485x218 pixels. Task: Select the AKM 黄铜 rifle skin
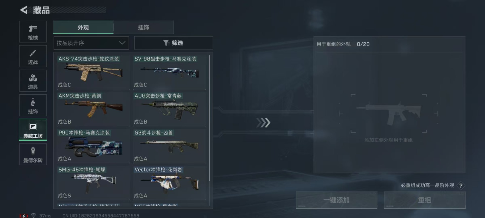click(x=93, y=109)
